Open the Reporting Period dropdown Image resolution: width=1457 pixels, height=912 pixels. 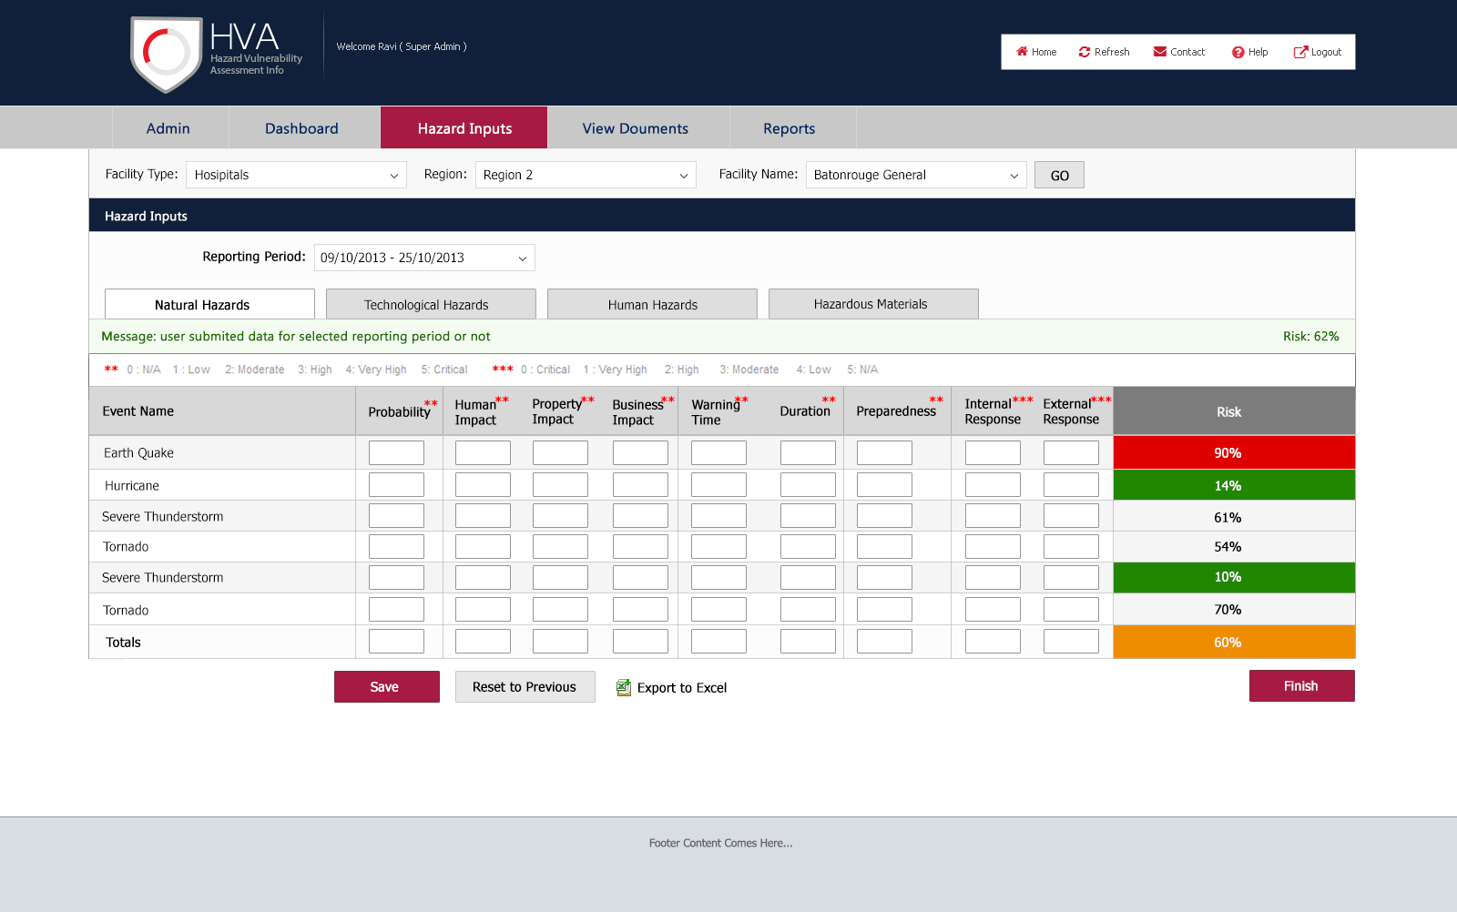(424, 258)
